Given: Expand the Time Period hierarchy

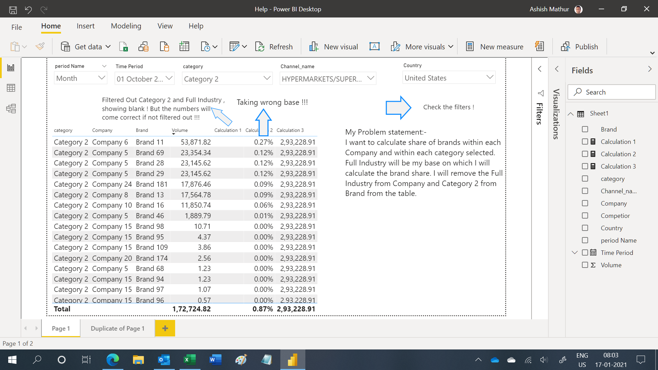Looking at the screenshot, I should coord(575,252).
